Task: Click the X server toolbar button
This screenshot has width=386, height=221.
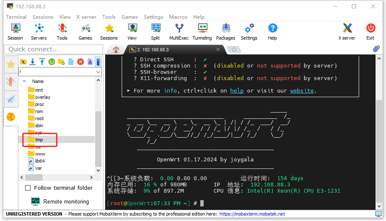Action: point(347,32)
